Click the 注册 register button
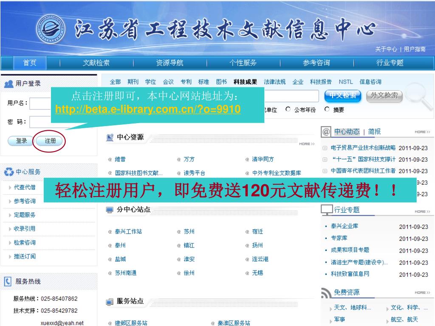 pyautogui.click(x=50, y=141)
